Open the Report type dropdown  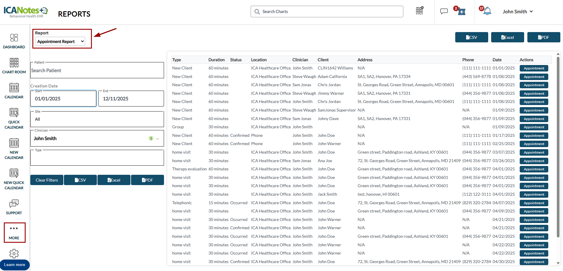(x=60, y=41)
